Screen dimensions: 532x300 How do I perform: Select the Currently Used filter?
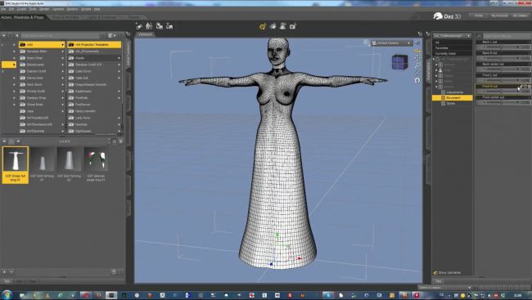coord(445,54)
